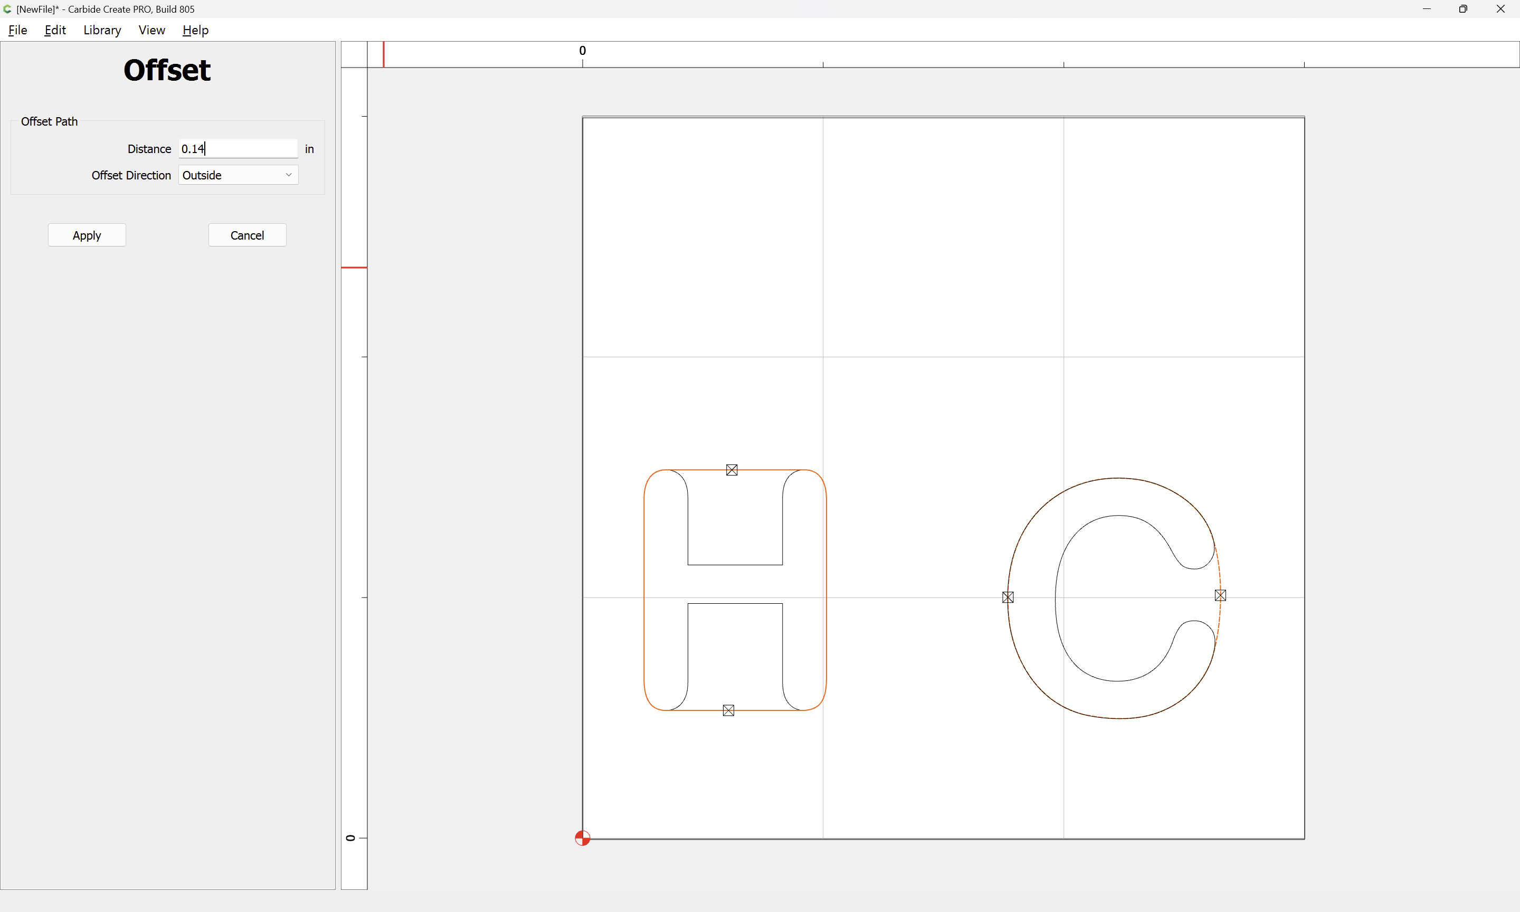Click the top node handle of letter H
Image resolution: width=1520 pixels, height=912 pixels.
731,470
